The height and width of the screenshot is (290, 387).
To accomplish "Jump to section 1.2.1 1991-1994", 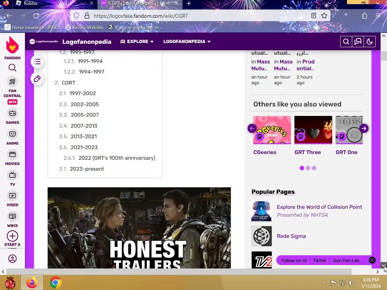I will [x=83, y=61].
